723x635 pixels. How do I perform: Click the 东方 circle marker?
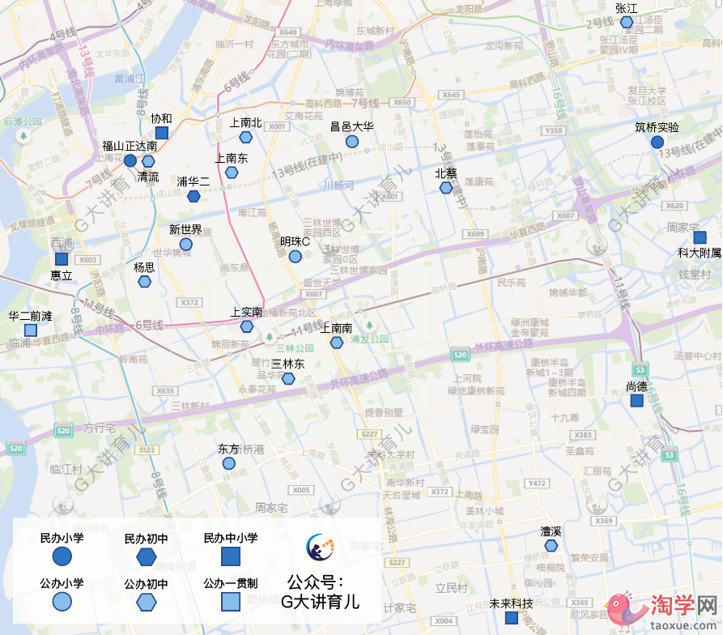pos(228,463)
